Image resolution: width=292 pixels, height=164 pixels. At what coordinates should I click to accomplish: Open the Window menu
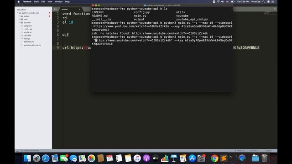(59, 2)
